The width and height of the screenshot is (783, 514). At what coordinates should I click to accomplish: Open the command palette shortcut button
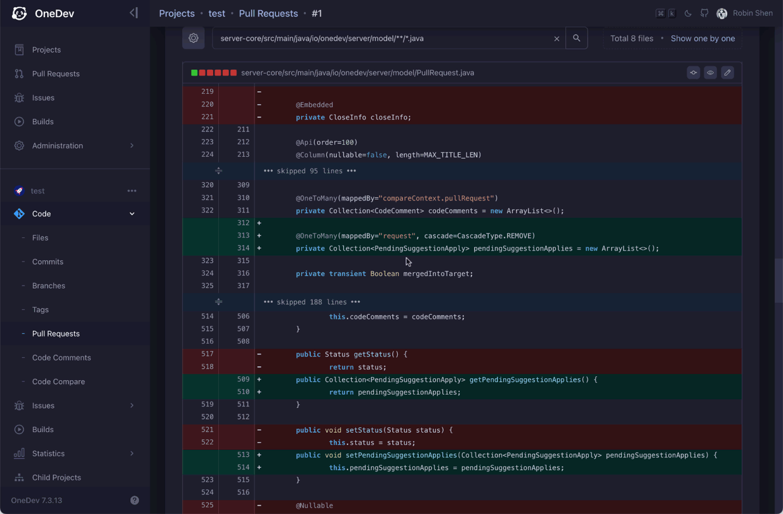click(666, 13)
